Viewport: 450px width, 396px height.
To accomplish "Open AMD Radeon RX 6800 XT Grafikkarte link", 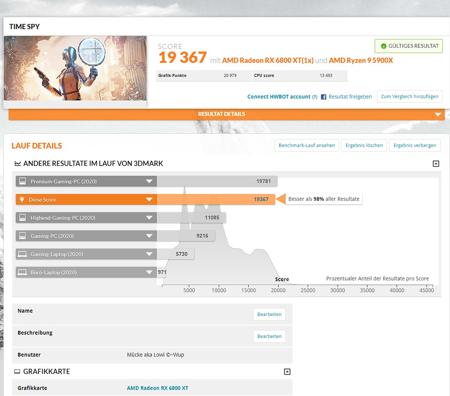I will tap(157, 388).
